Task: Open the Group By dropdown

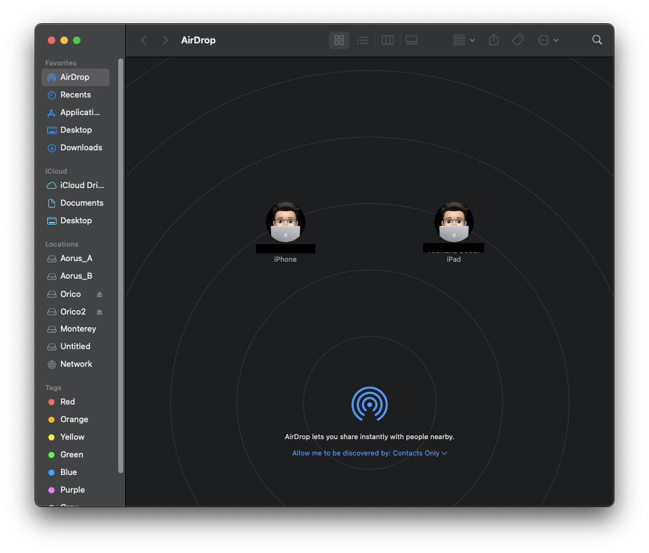Action: coord(463,40)
